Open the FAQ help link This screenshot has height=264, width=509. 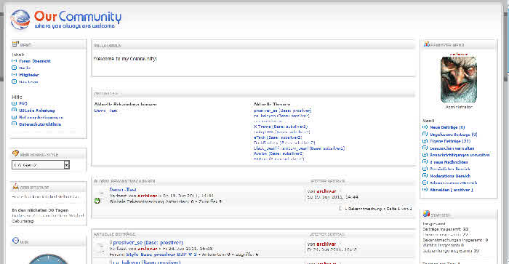[x=23, y=103]
